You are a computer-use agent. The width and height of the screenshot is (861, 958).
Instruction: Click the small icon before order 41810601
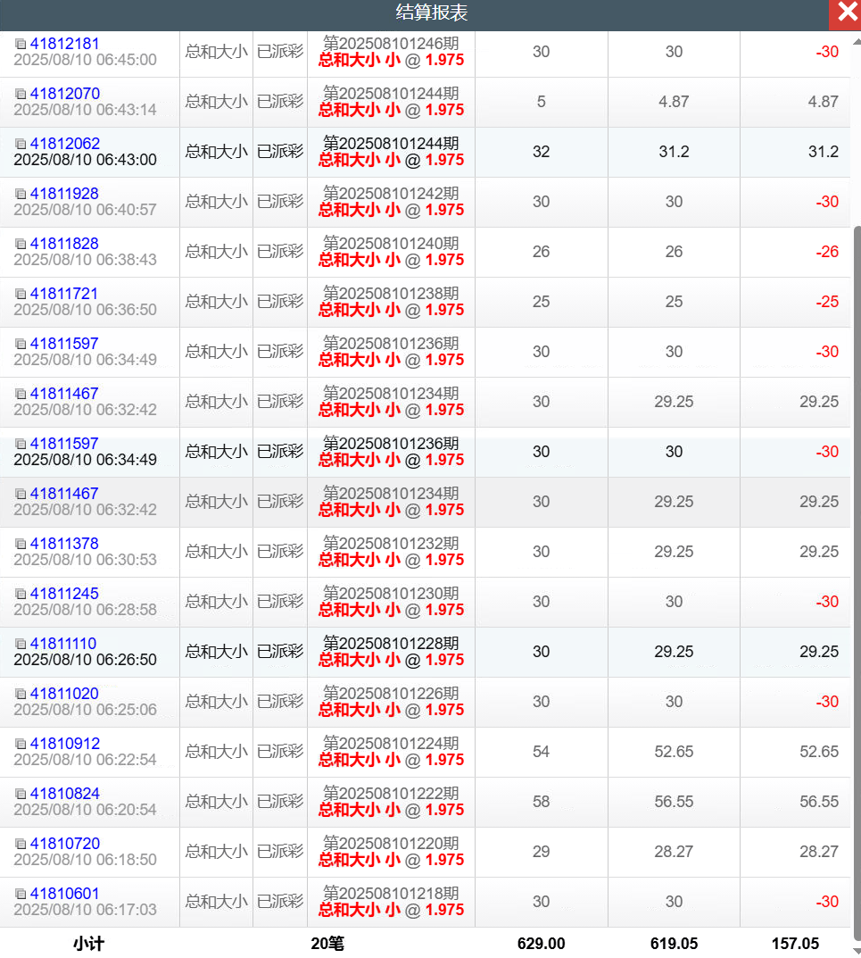pyautogui.click(x=21, y=894)
